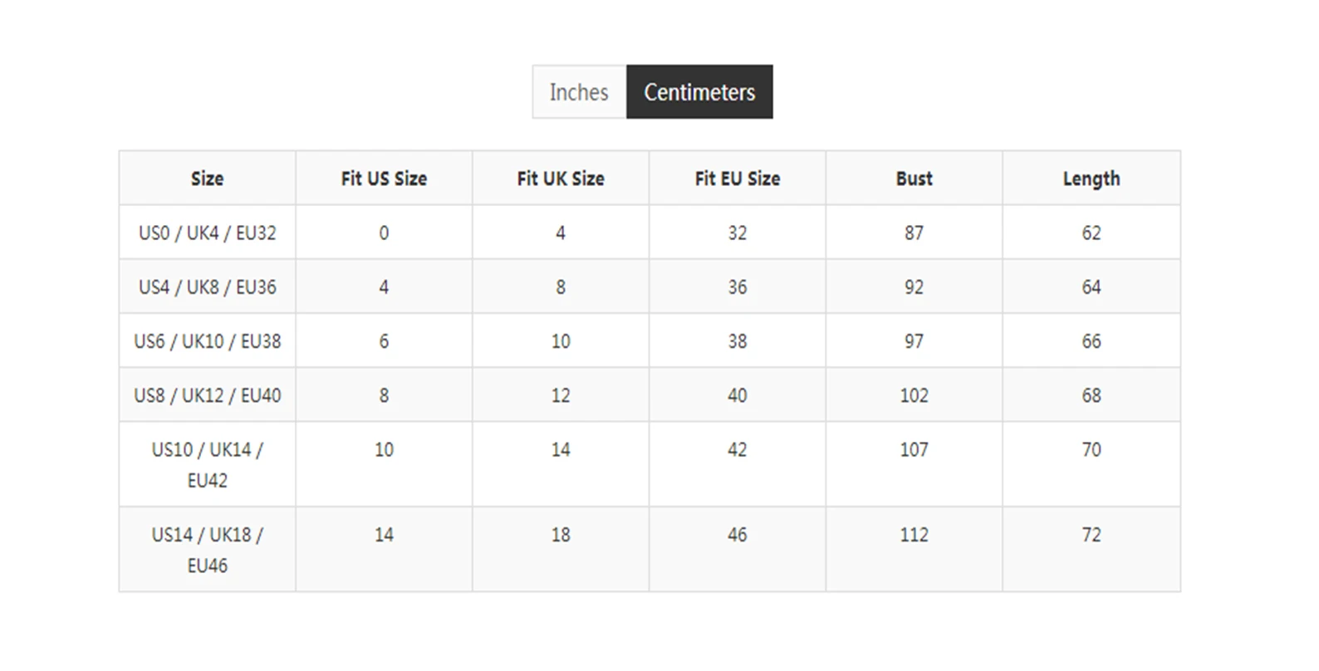Click the length value 70 cell
The height and width of the screenshot is (671, 1319).
(x=1091, y=450)
